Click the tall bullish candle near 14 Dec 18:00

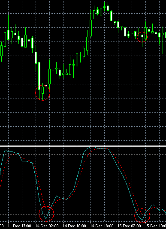[91, 28]
